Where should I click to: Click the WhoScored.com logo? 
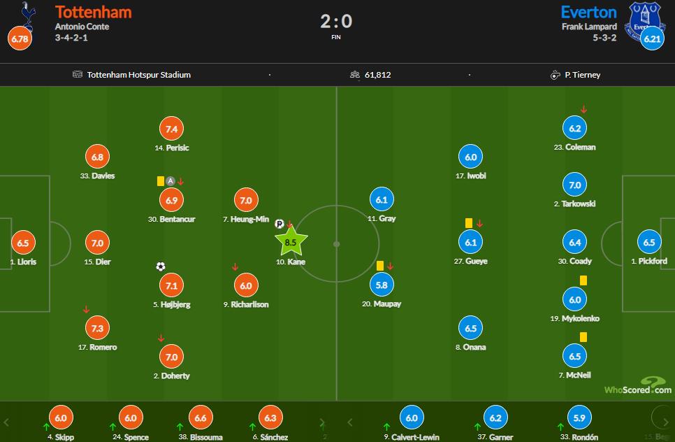637,386
